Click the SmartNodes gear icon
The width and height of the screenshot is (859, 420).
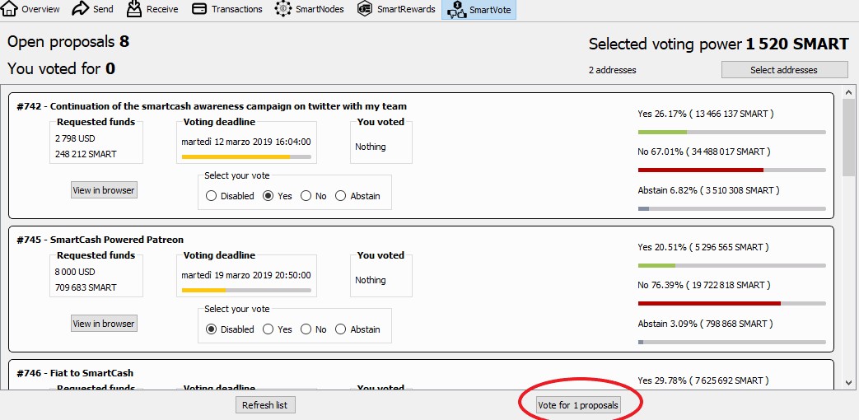[x=282, y=9]
